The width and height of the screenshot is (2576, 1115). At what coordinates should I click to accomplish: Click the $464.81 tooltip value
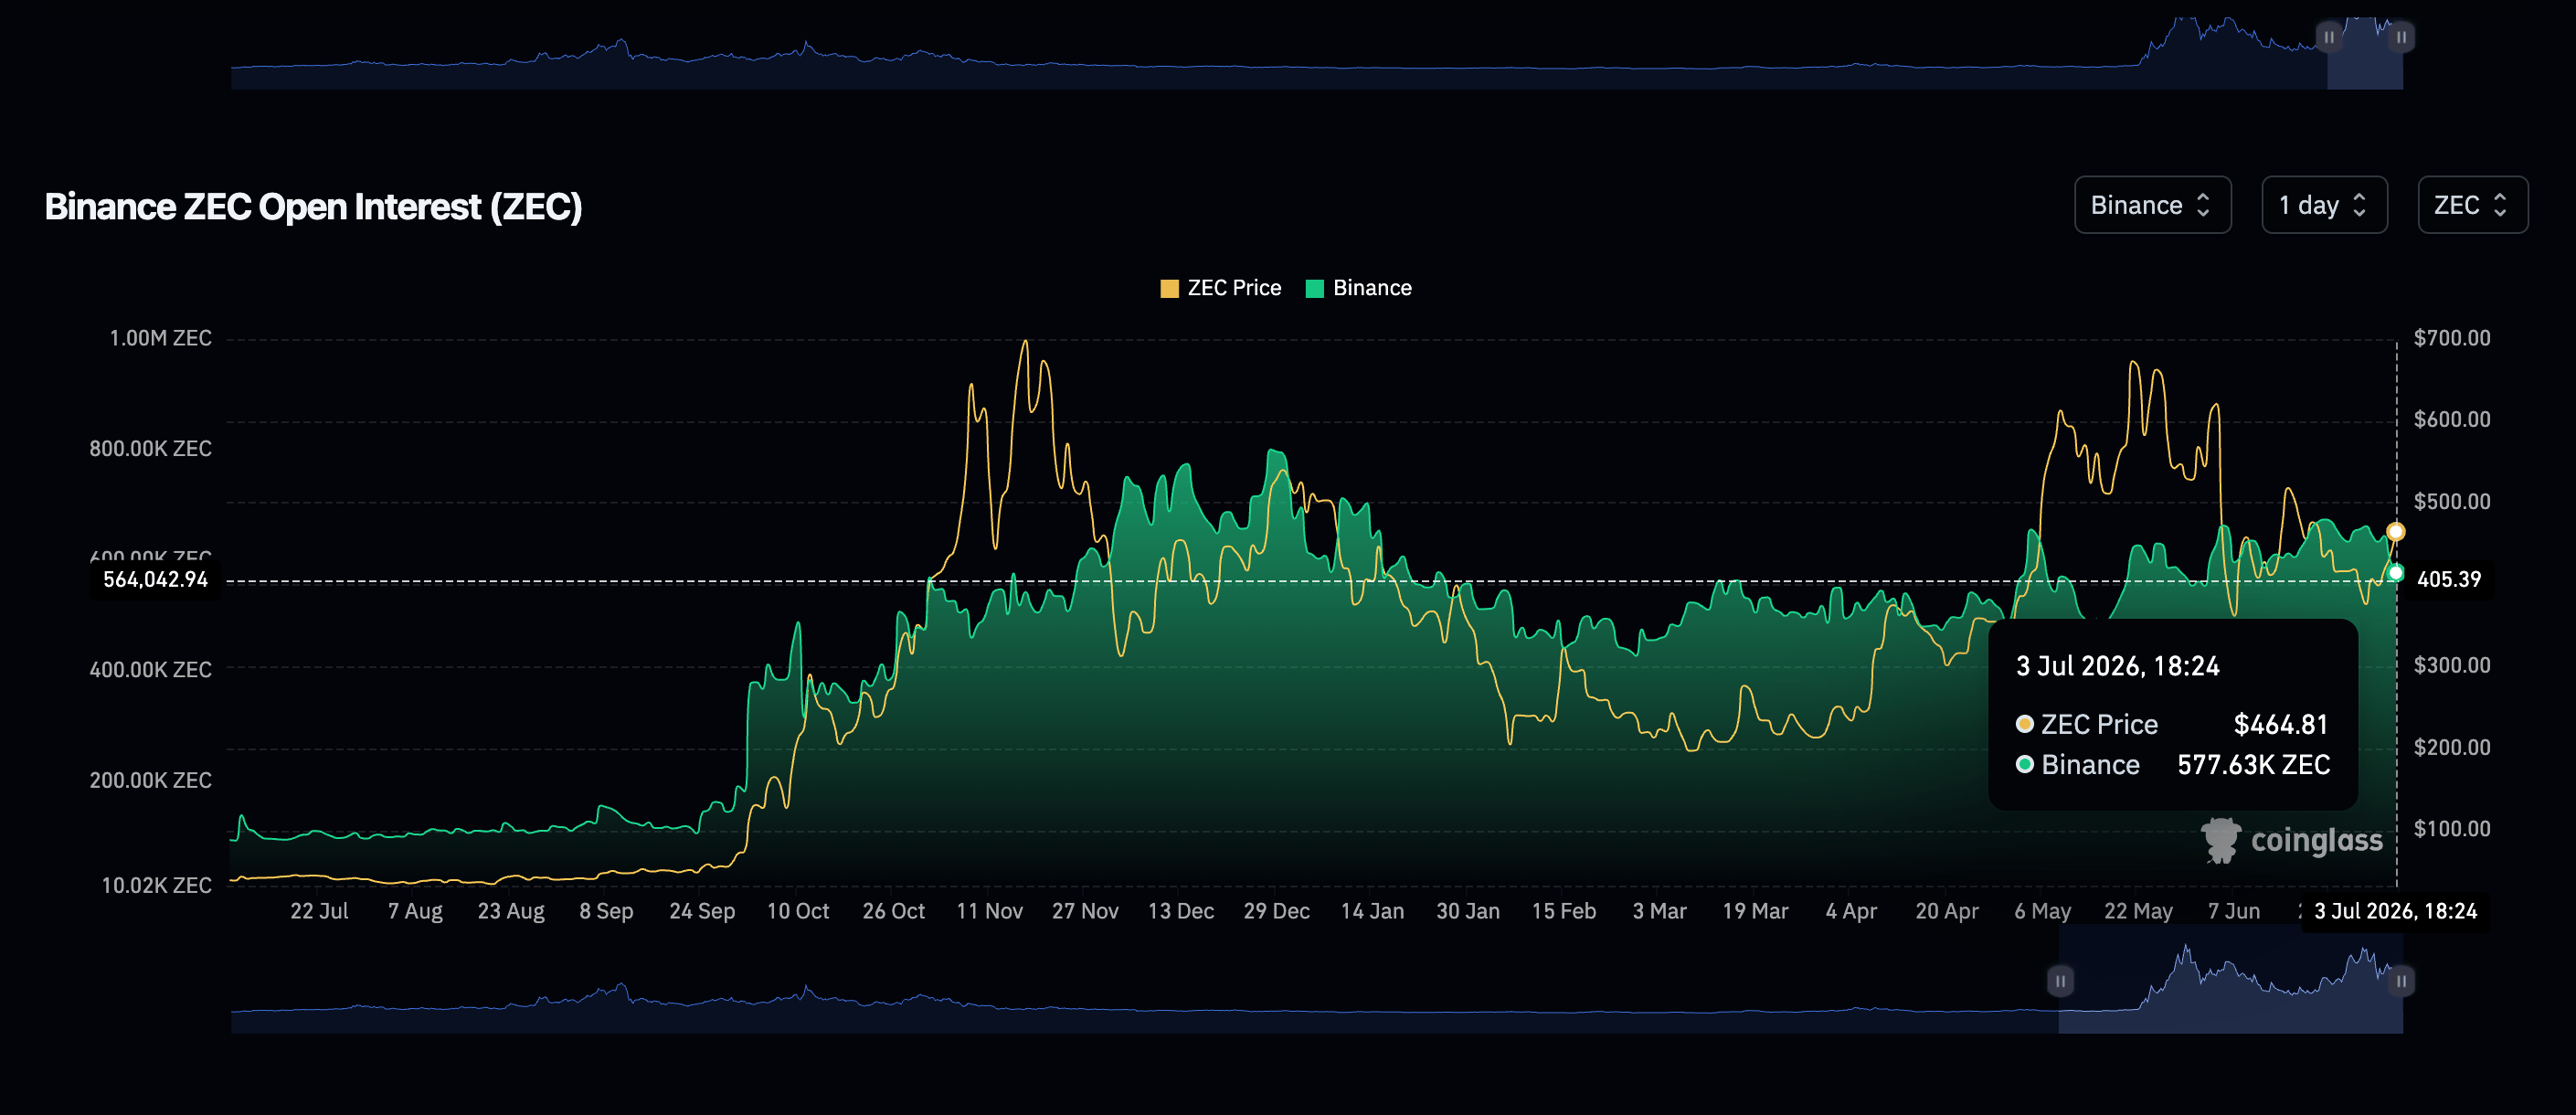[2281, 724]
